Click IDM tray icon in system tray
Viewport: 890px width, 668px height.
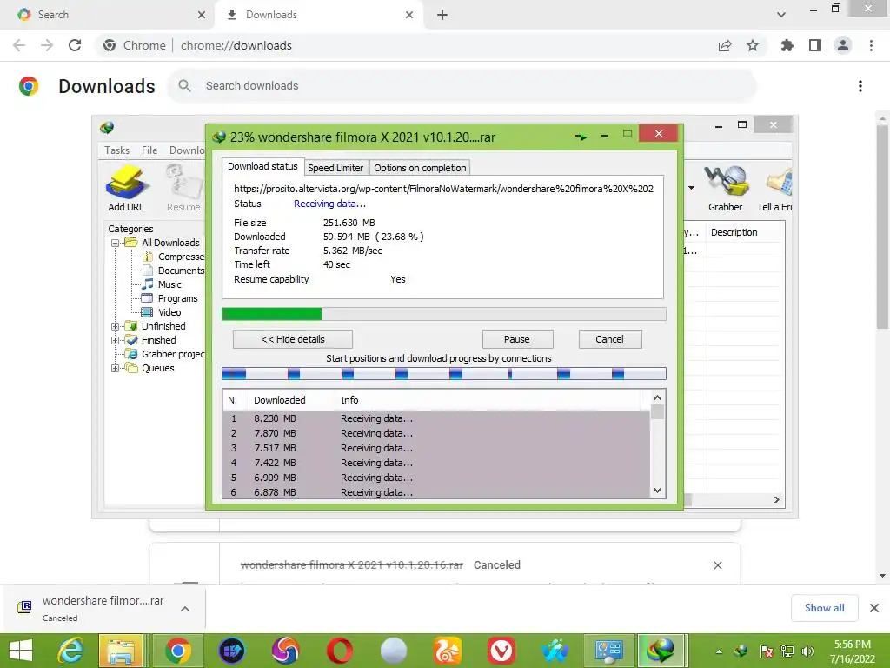point(741,651)
